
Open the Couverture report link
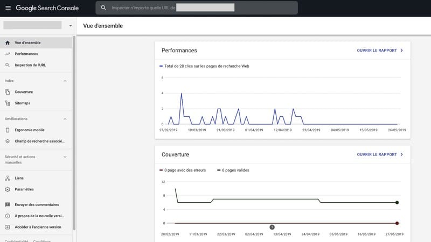[x=380, y=154]
